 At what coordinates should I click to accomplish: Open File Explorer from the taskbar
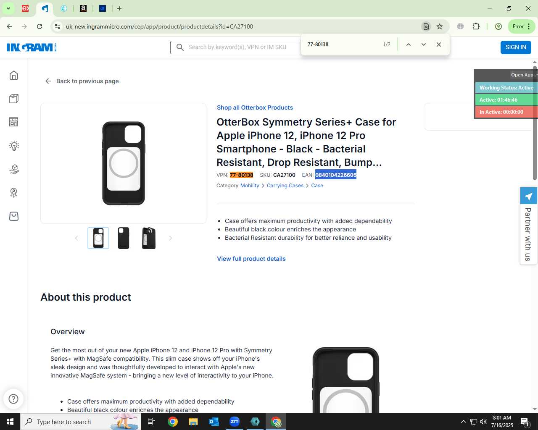tap(193, 422)
